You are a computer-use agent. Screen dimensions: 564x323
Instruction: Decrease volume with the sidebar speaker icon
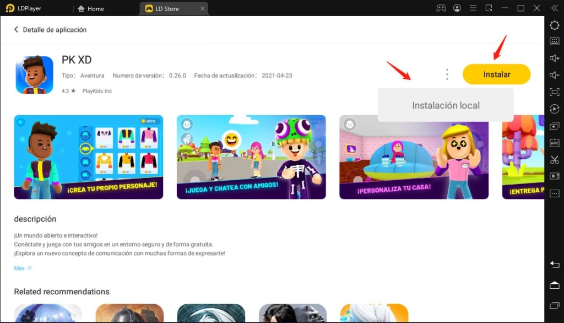point(554,75)
